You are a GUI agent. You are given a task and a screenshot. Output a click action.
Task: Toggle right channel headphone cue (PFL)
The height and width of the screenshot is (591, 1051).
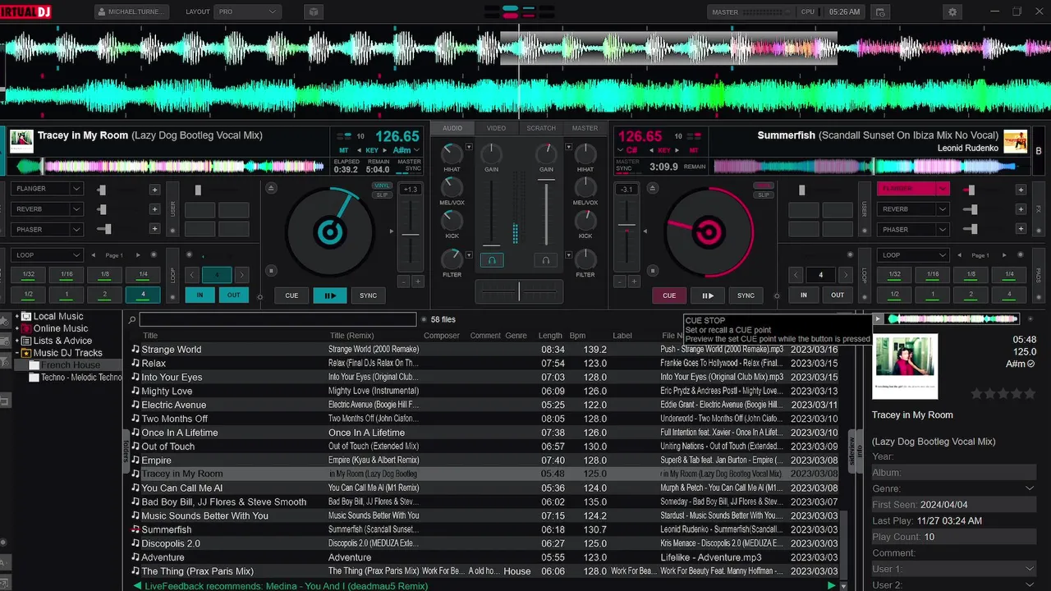[545, 260]
